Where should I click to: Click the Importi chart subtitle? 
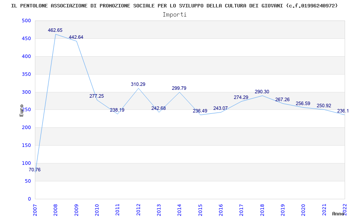pos(174,15)
